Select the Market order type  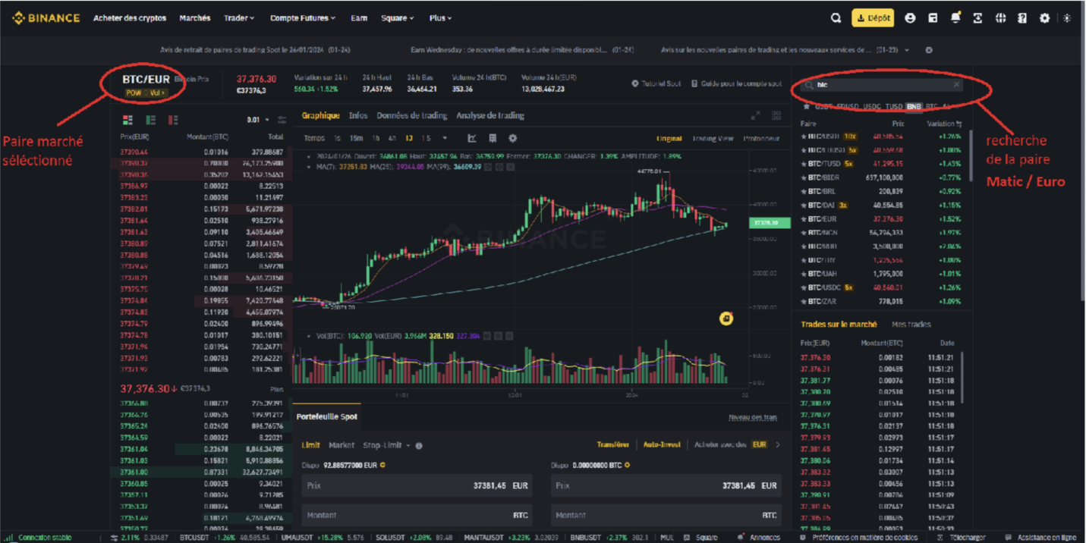click(x=342, y=446)
